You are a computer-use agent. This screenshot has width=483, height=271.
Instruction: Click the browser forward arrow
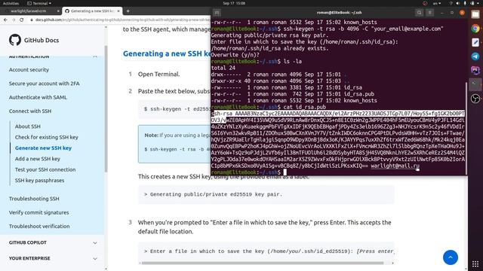pos(14,20)
